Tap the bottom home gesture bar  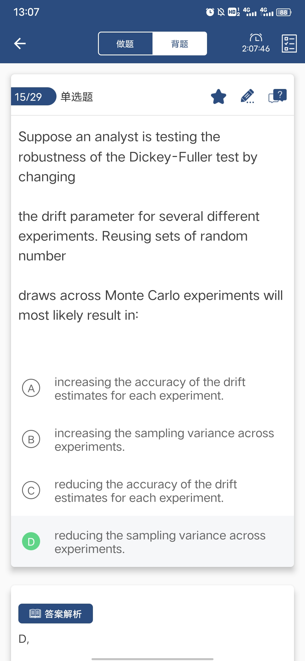click(152, 659)
